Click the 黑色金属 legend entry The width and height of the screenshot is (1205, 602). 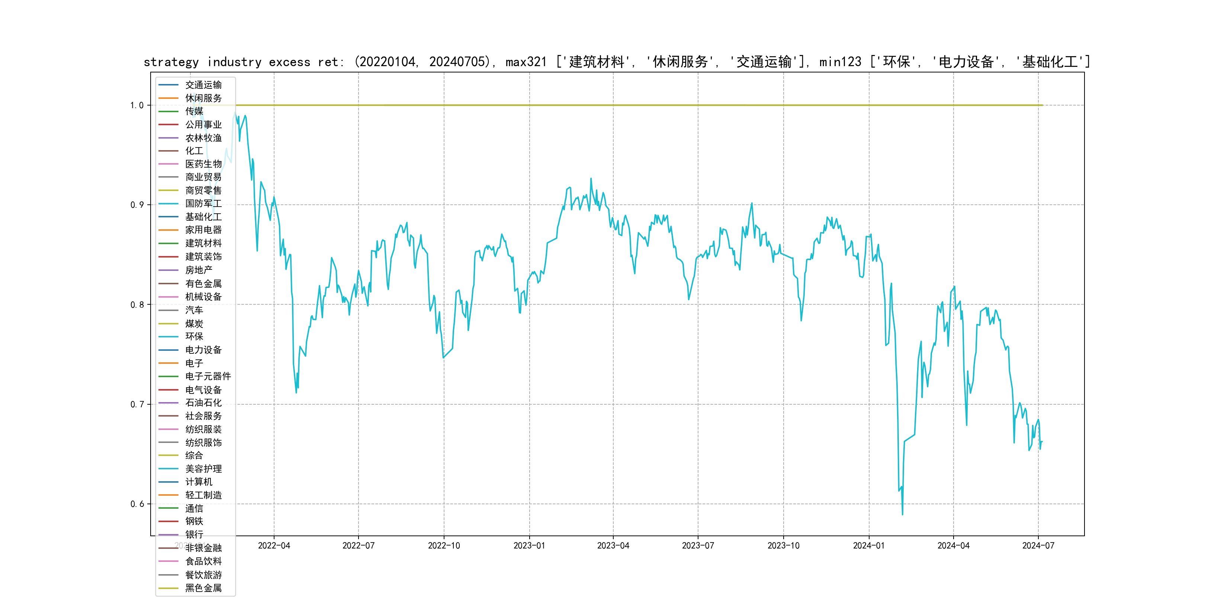203,588
